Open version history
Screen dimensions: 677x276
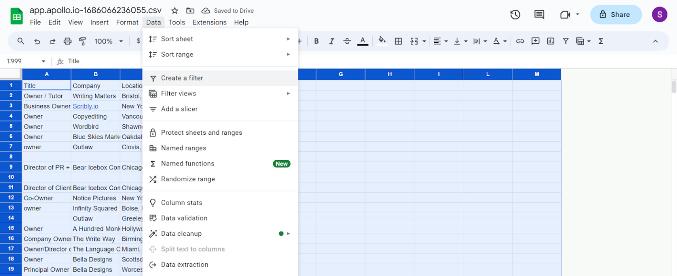coord(515,15)
